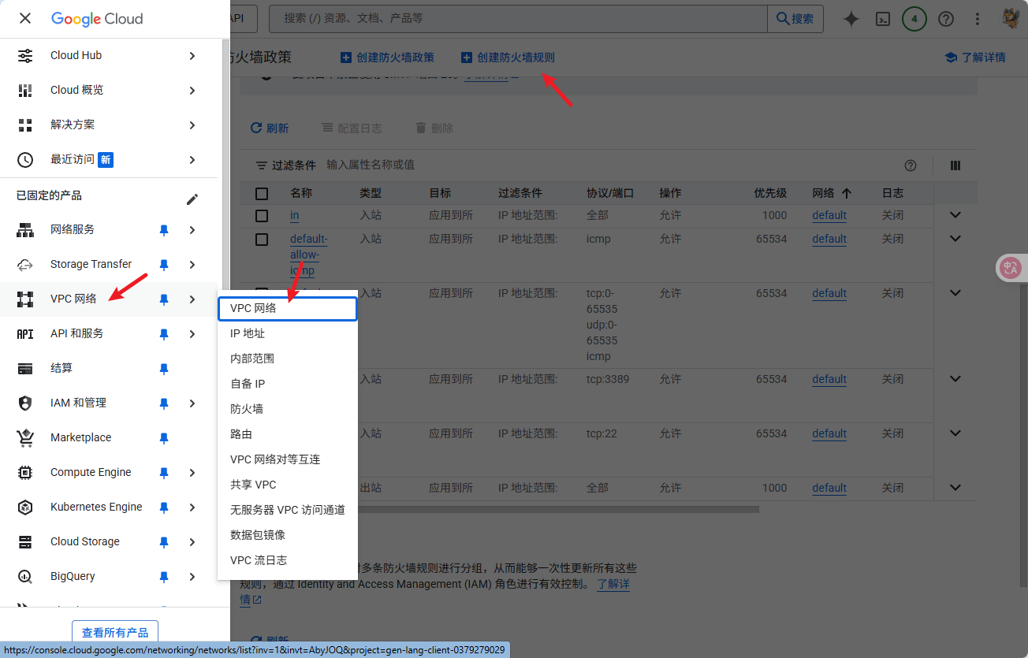This screenshot has width=1028, height=658.
Task: Select 防火墙 from the VPC submenu
Action: [x=247, y=409]
